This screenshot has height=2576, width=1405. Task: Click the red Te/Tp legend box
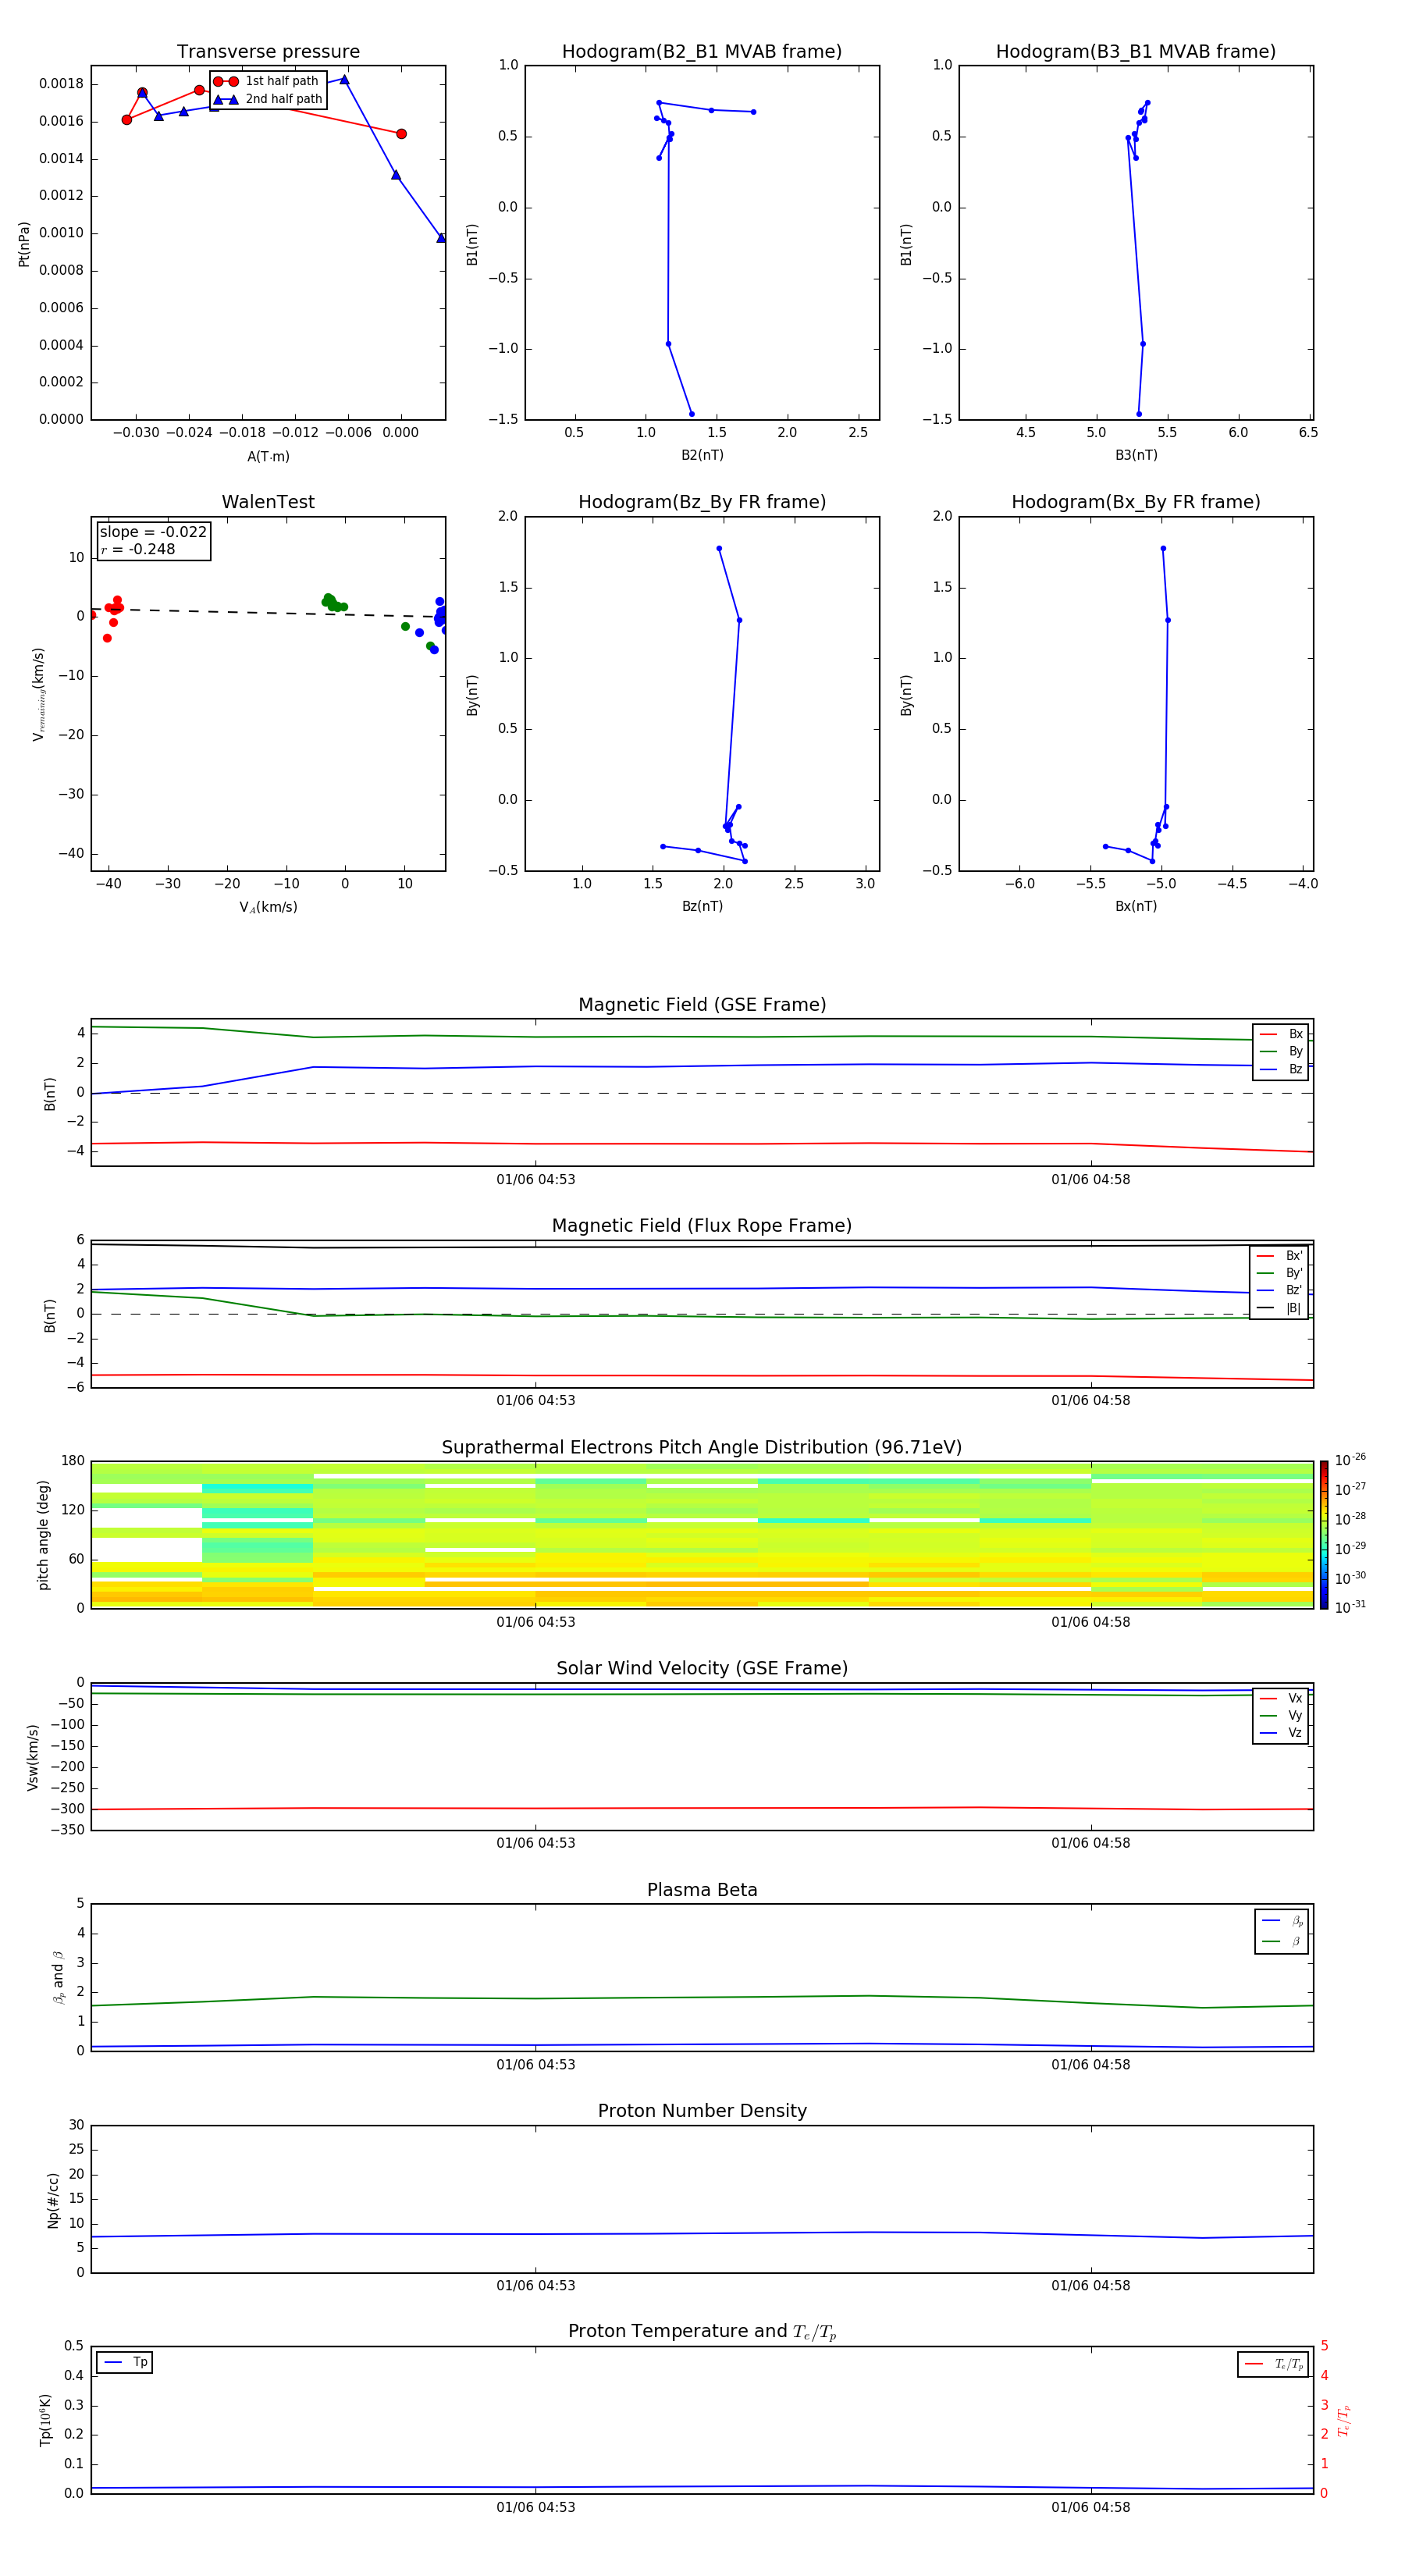[1272, 2364]
